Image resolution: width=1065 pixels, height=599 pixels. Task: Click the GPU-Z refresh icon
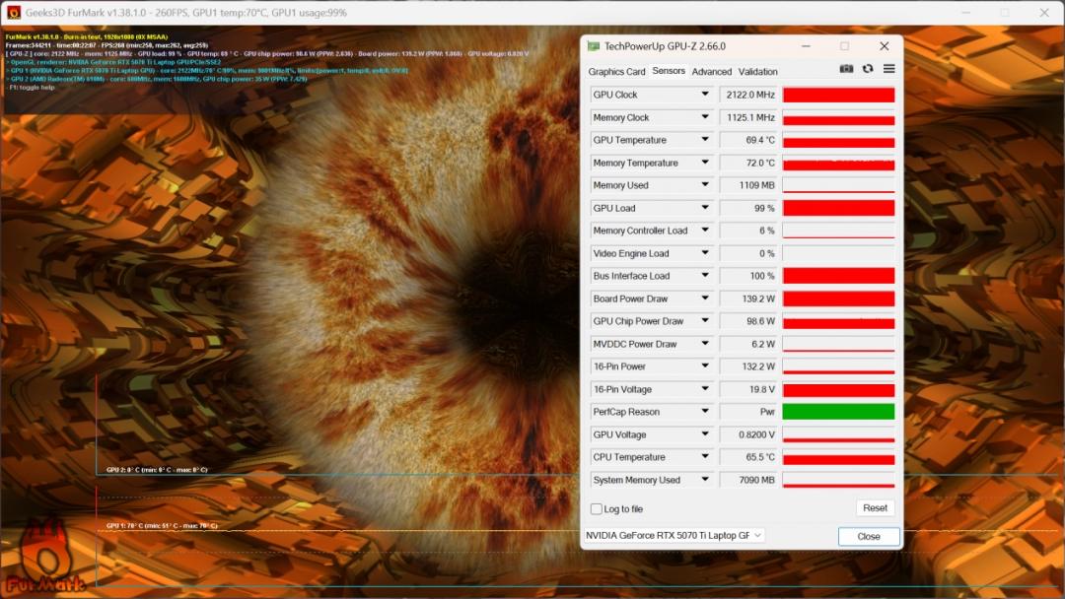tap(868, 69)
